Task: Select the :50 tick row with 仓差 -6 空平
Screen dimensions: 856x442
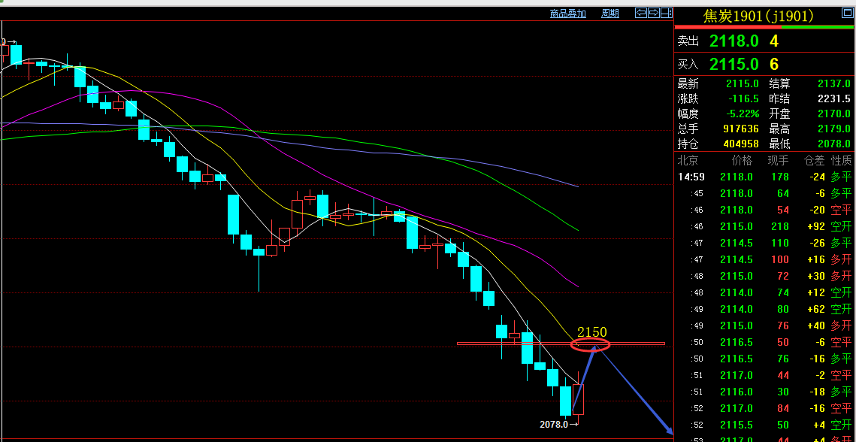Action: pyautogui.click(x=764, y=343)
